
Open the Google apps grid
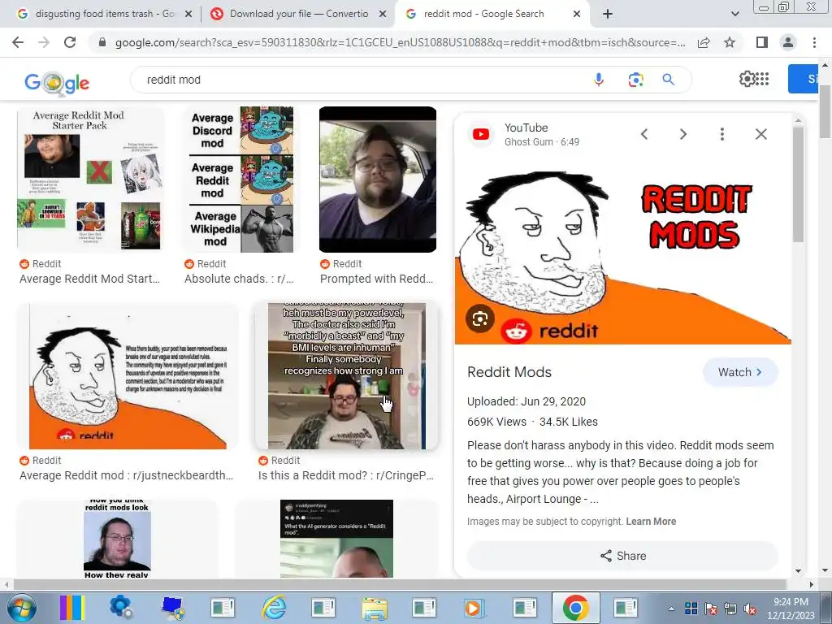(x=762, y=79)
